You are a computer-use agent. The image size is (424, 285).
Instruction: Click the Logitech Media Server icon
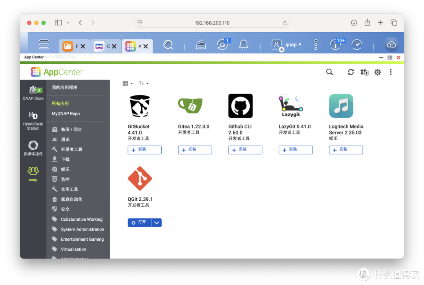click(x=341, y=106)
